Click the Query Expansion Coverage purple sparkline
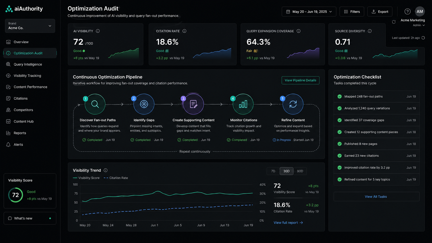The image size is (432, 243). pos(303,53)
